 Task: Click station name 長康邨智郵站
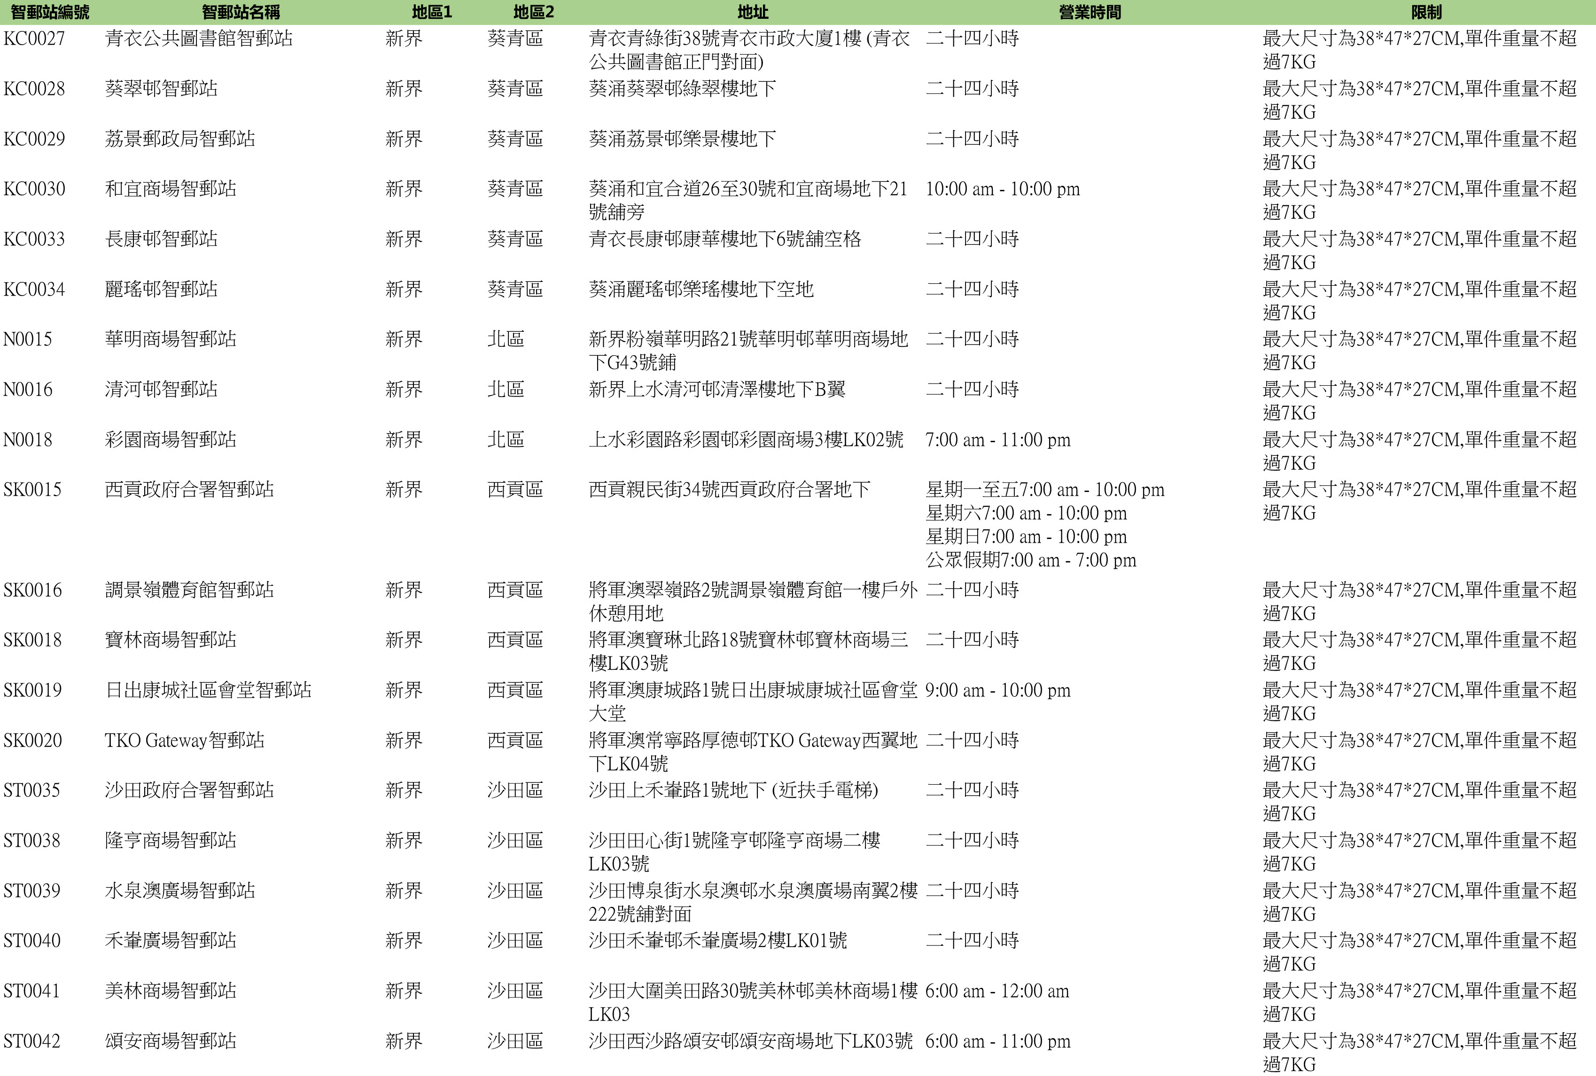pyautogui.click(x=161, y=239)
